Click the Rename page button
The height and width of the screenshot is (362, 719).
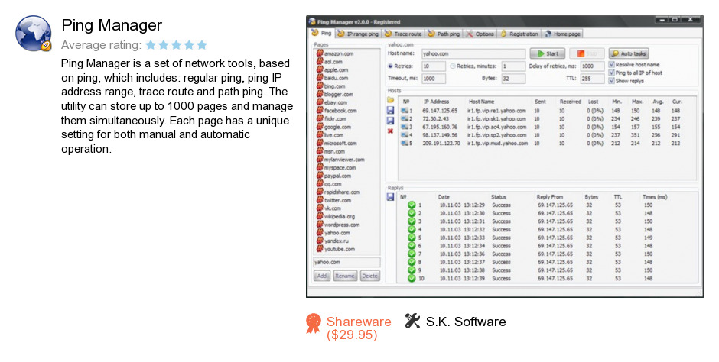pyautogui.click(x=345, y=276)
